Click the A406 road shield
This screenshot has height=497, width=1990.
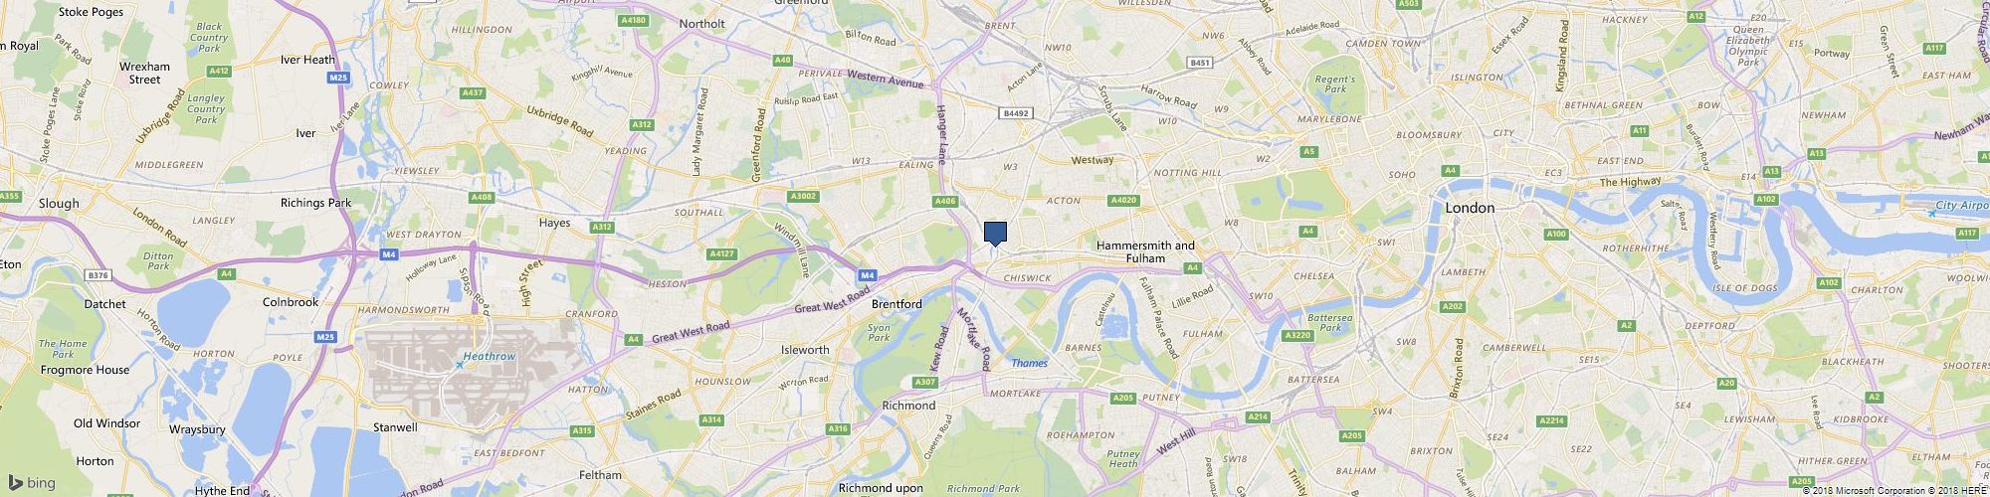946,202
